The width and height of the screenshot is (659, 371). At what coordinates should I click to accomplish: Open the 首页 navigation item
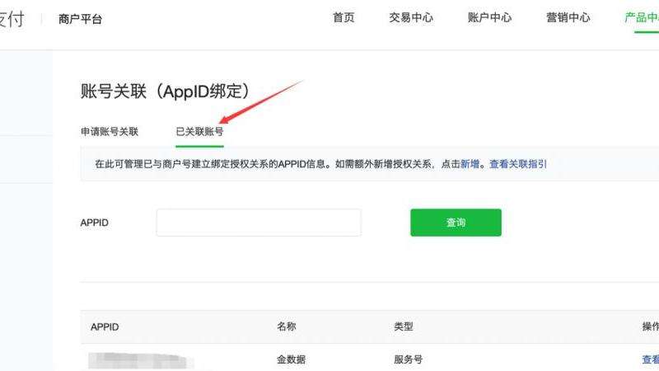tap(344, 18)
